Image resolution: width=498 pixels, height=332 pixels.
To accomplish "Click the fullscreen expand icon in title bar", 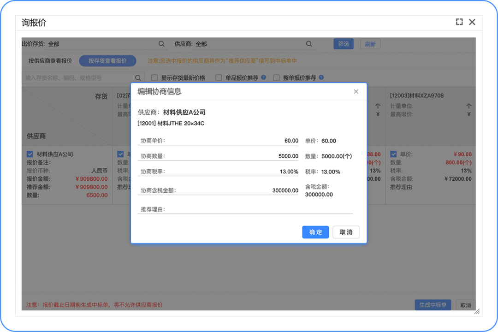I will coord(459,22).
